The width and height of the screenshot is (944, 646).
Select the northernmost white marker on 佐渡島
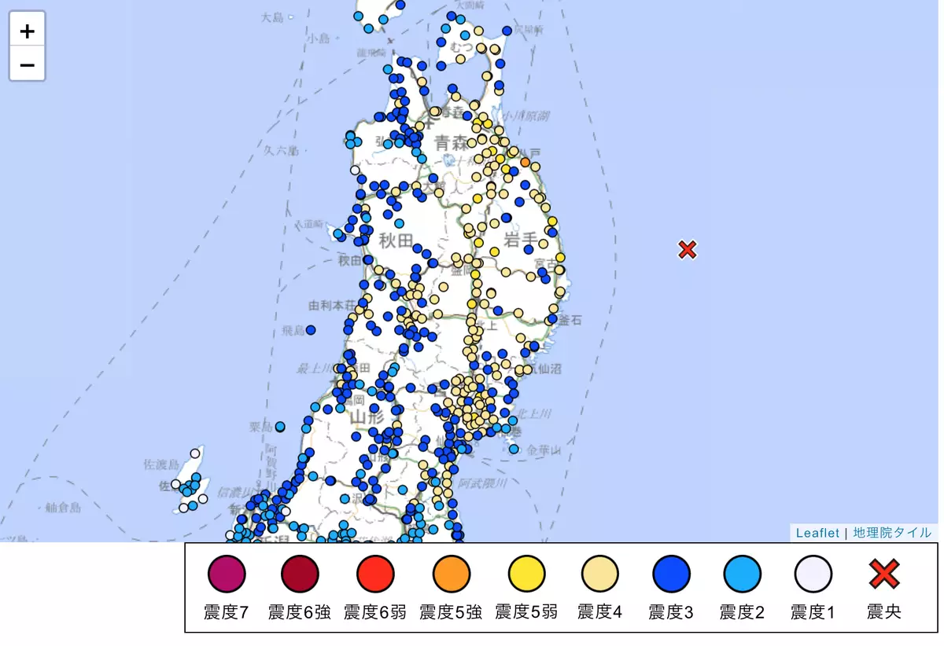click(196, 453)
